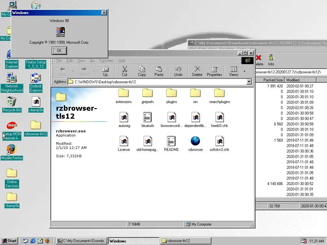The height and width of the screenshot is (245, 327).
Task: Sort by Modified column in 7-Zip
Action: pyautogui.click(x=300, y=80)
